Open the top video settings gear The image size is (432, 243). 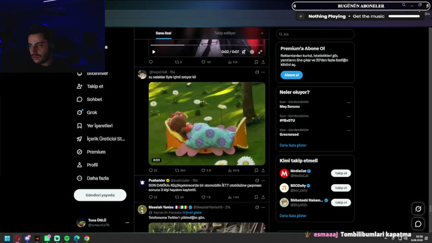pos(252,52)
